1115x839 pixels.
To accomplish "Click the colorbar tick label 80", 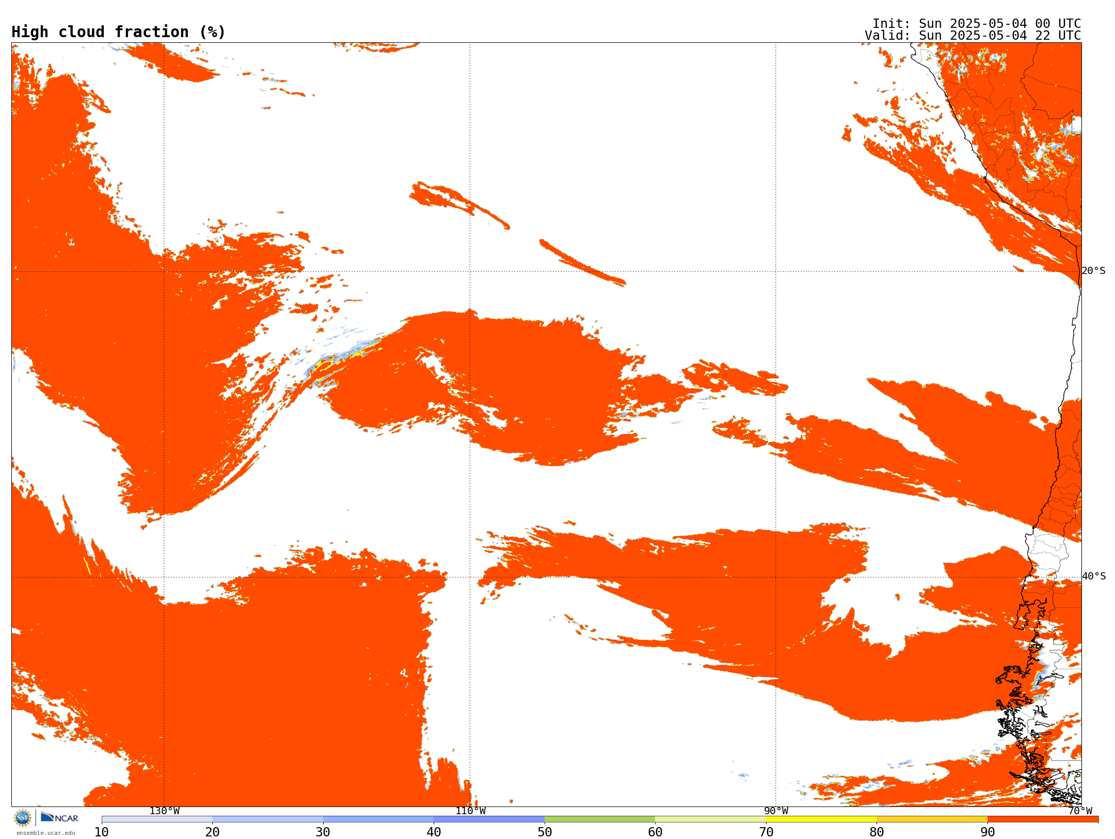I will [877, 832].
